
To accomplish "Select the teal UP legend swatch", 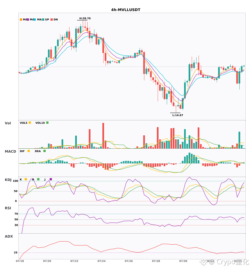I will click(x=43, y=20).
